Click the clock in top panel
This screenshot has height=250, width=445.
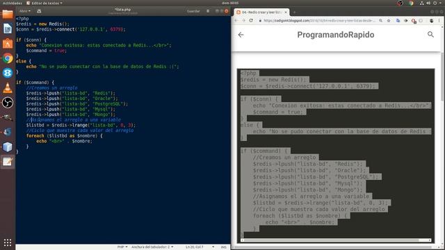230,3
